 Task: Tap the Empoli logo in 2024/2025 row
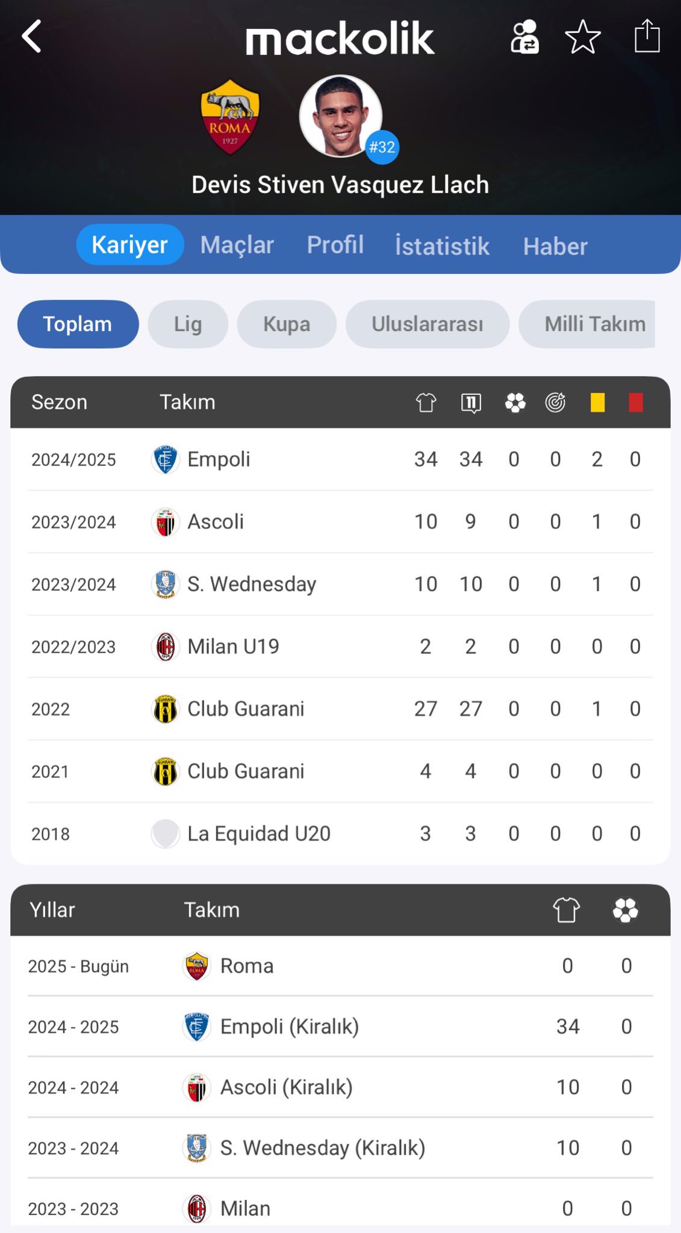coord(165,460)
